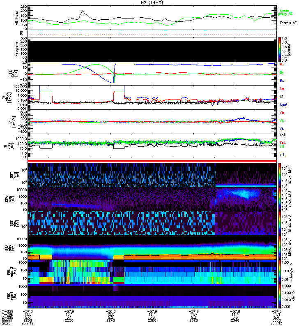Click the green Viy legend label
Viewport: 308px width, 329px height.
(282, 121)
